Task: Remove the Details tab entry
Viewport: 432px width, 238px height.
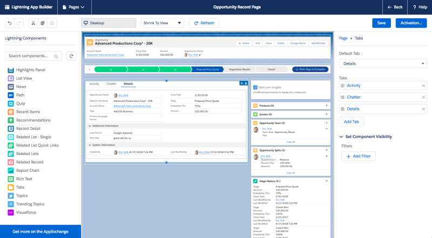Action: pos(423,109)
